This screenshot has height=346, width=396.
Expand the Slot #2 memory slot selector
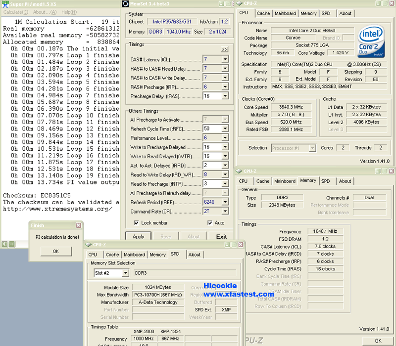pos(125,273)
